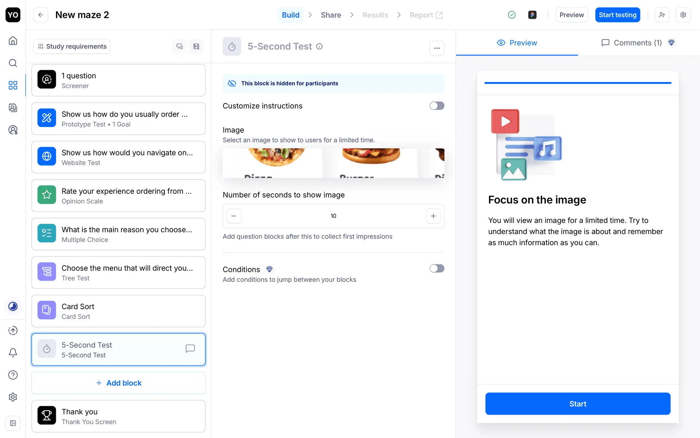Viewport: 700px width, 438px height.
Task: Enable the Conditions toggle
Action: pos(436,269)
